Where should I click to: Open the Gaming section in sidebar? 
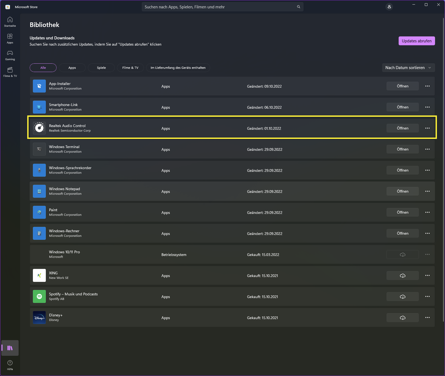(10, 55)
